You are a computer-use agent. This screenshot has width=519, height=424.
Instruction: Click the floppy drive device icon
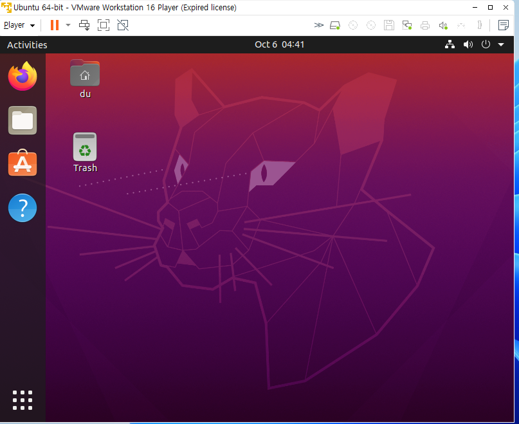(389, 25)
